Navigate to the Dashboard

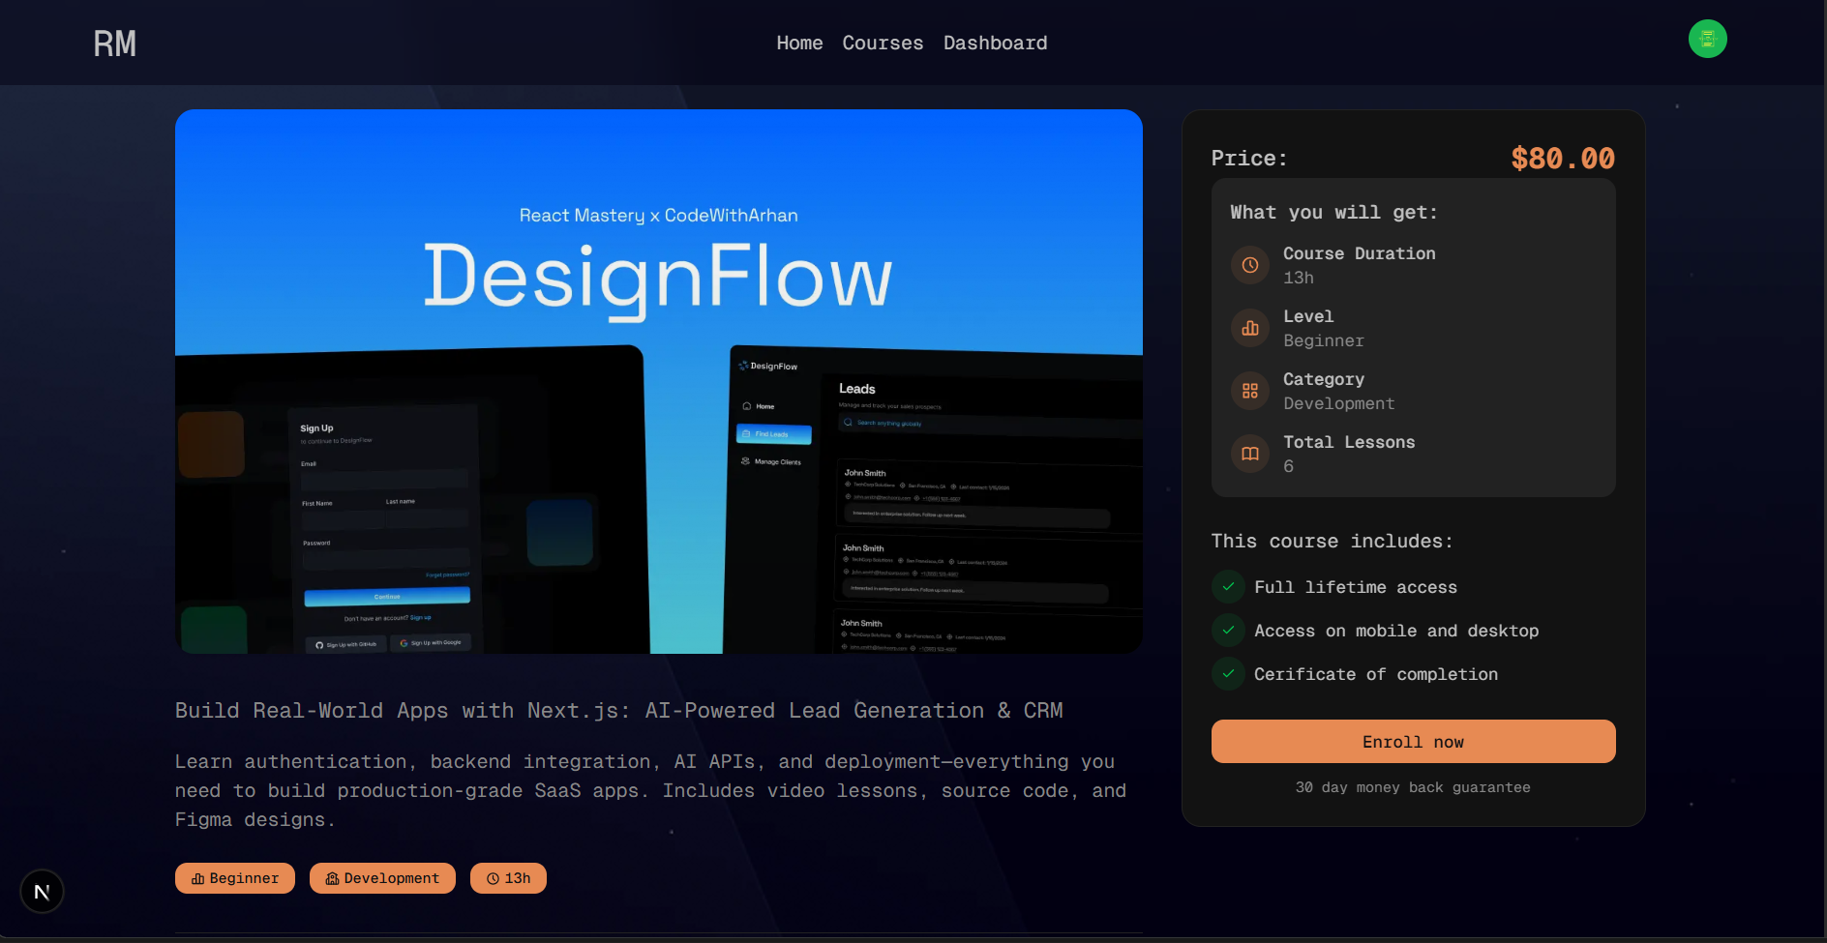click(995, 44)
